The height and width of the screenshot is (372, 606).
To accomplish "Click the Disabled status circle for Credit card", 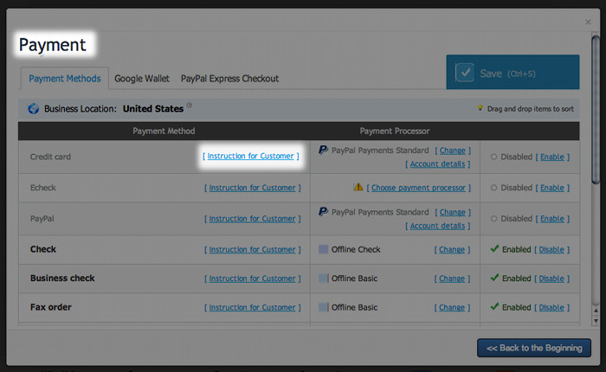I will click(x=493, y=157).
